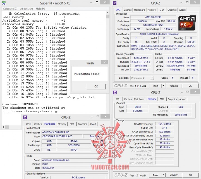Click Super PI horizontal scrollbar left arrow
Screen dimensions: 201x179
coord(3,127)
